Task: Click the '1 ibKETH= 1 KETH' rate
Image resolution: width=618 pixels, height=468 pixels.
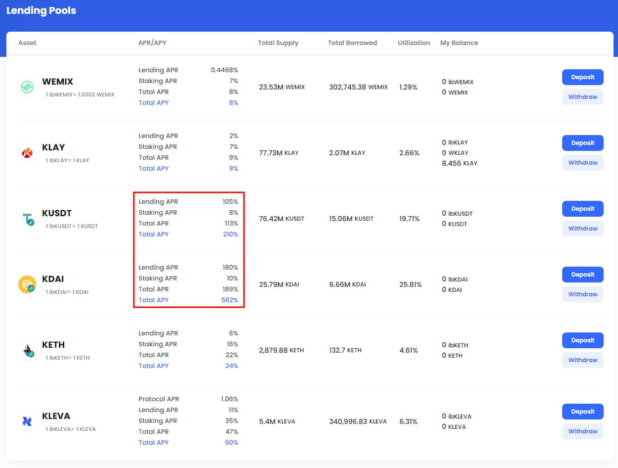Action: click(68, 358)
